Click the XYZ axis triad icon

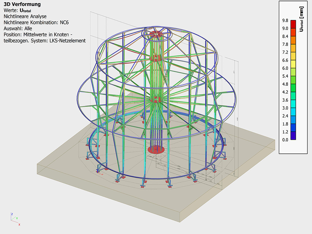[x=15, y=219]
